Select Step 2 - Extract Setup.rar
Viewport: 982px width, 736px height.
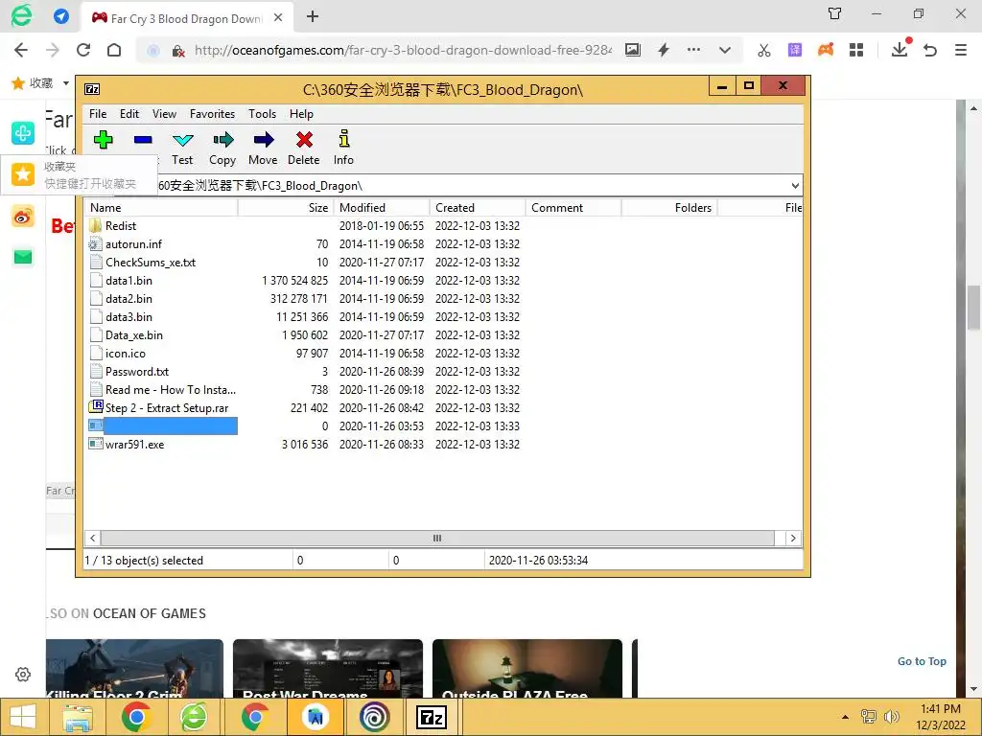coord(167,408)
